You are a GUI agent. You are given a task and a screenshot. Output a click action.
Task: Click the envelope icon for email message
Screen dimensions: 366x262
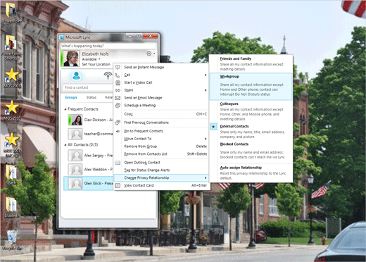(x=118, y=98)
